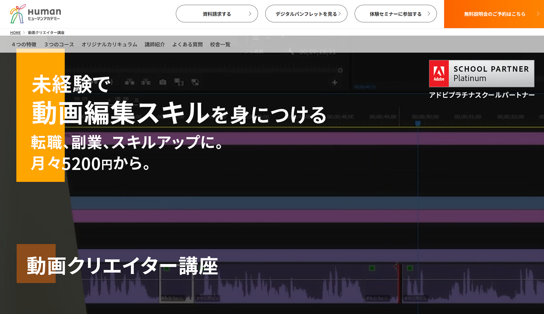Click the Lift icon in the editor toolbar

point(129,82)
